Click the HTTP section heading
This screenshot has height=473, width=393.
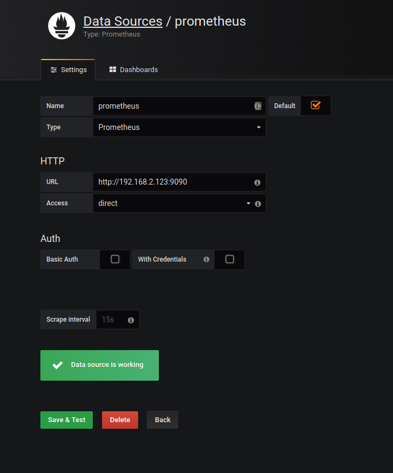tap(52, 161)
